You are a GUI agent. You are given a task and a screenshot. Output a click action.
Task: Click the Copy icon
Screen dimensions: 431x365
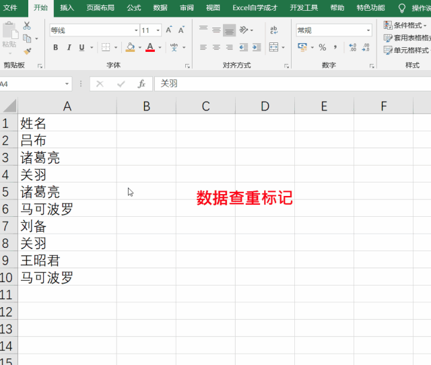27,38
